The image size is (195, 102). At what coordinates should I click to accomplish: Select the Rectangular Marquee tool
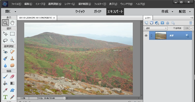(x=12, y=34)
